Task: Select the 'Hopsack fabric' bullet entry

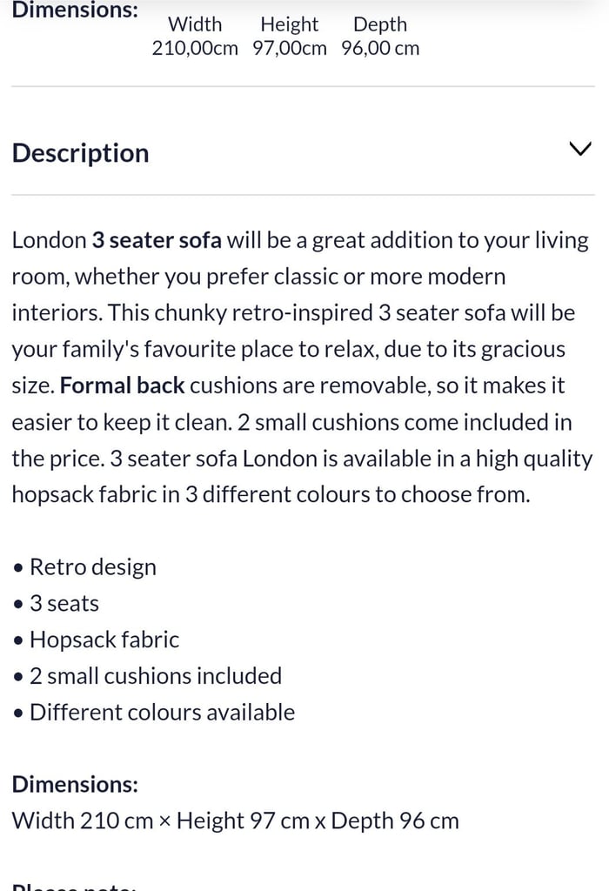Action: [x=104, y=640]
